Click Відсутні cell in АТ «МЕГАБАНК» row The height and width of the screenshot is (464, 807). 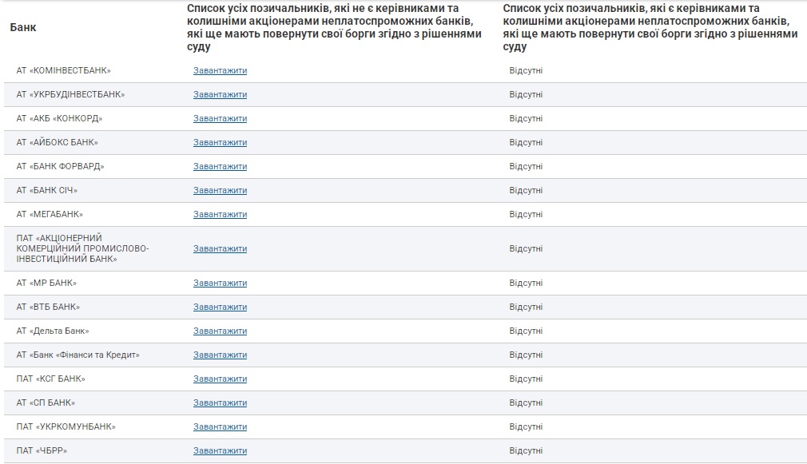point(526,214)
